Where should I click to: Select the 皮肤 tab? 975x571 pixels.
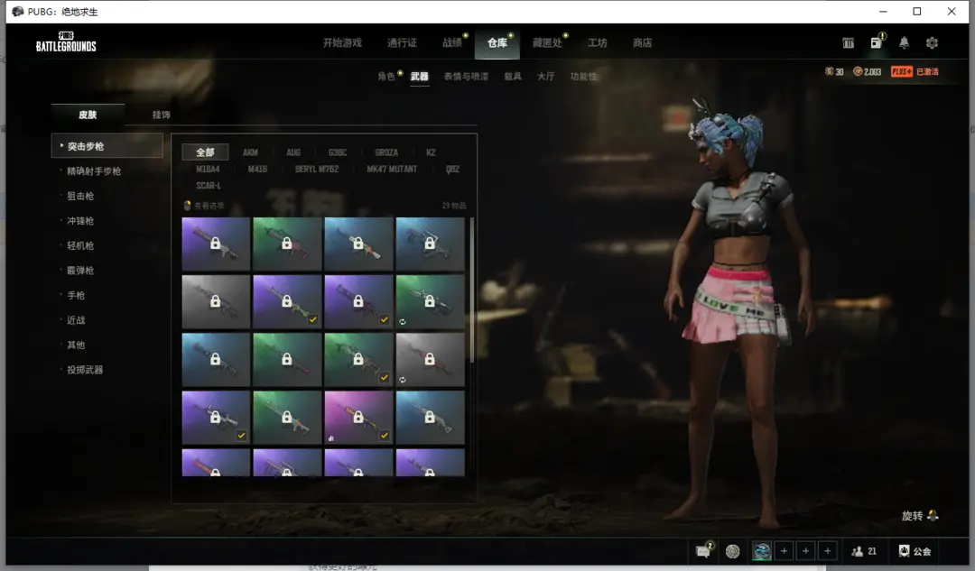pyautogui.click(x=88, y=115)
